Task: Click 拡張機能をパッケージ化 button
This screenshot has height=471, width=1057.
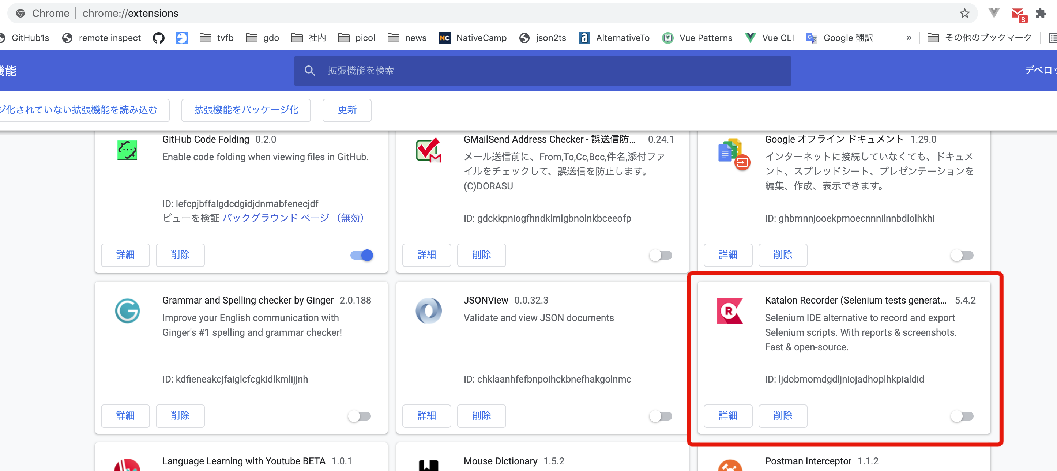Action: tap(246, 110)
